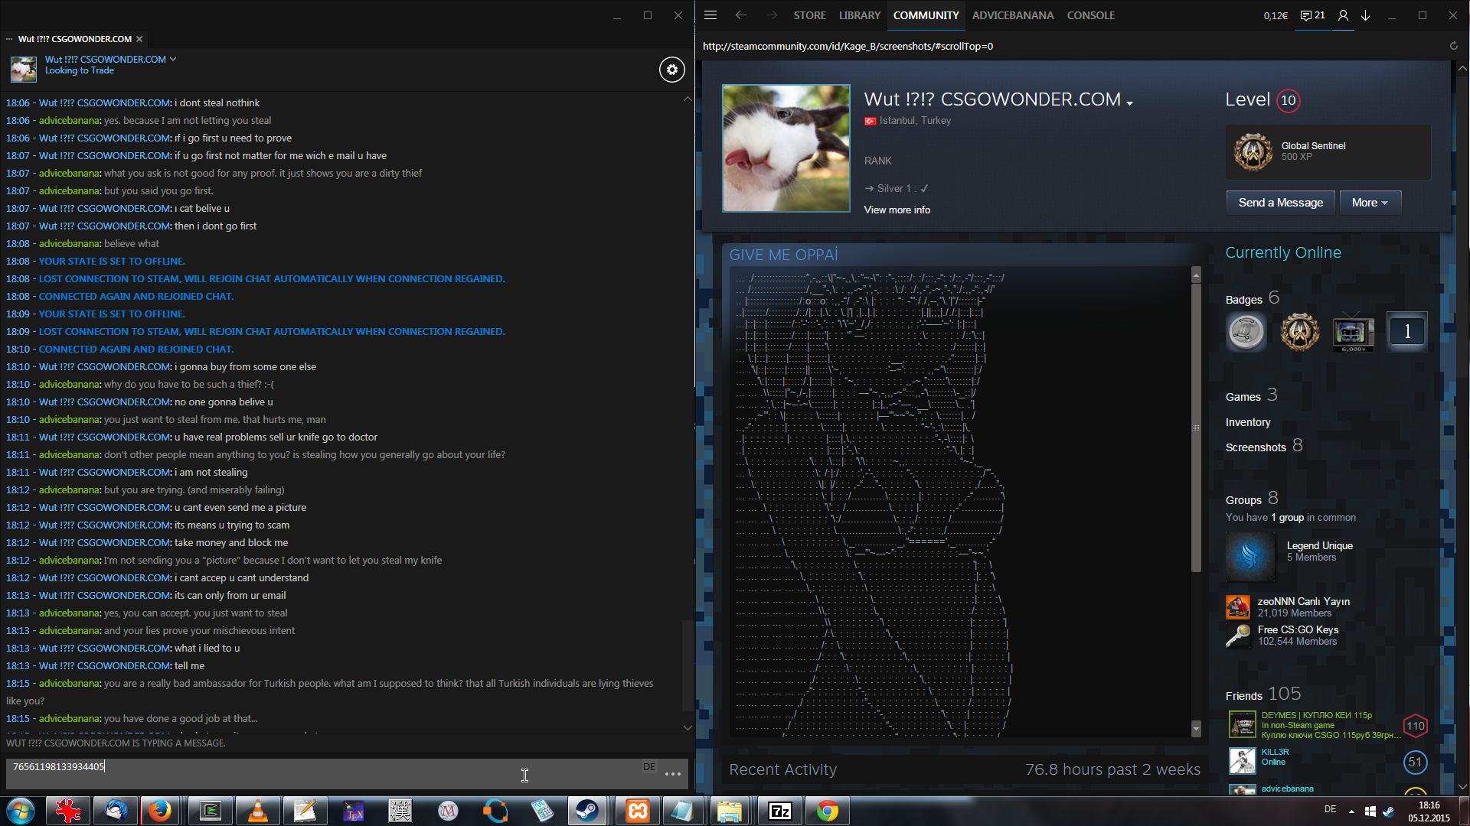This screenshot has width=1470, height=826.
Task: Reload the page with refresh icon
Action: (1453, 46)
